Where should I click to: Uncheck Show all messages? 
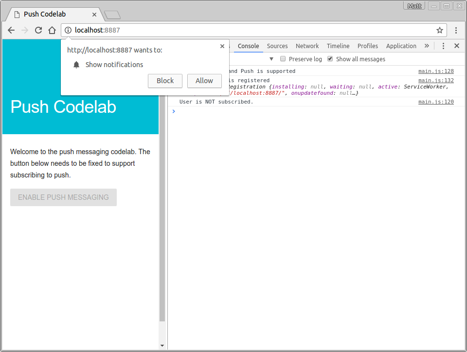(x=330, y=58)
